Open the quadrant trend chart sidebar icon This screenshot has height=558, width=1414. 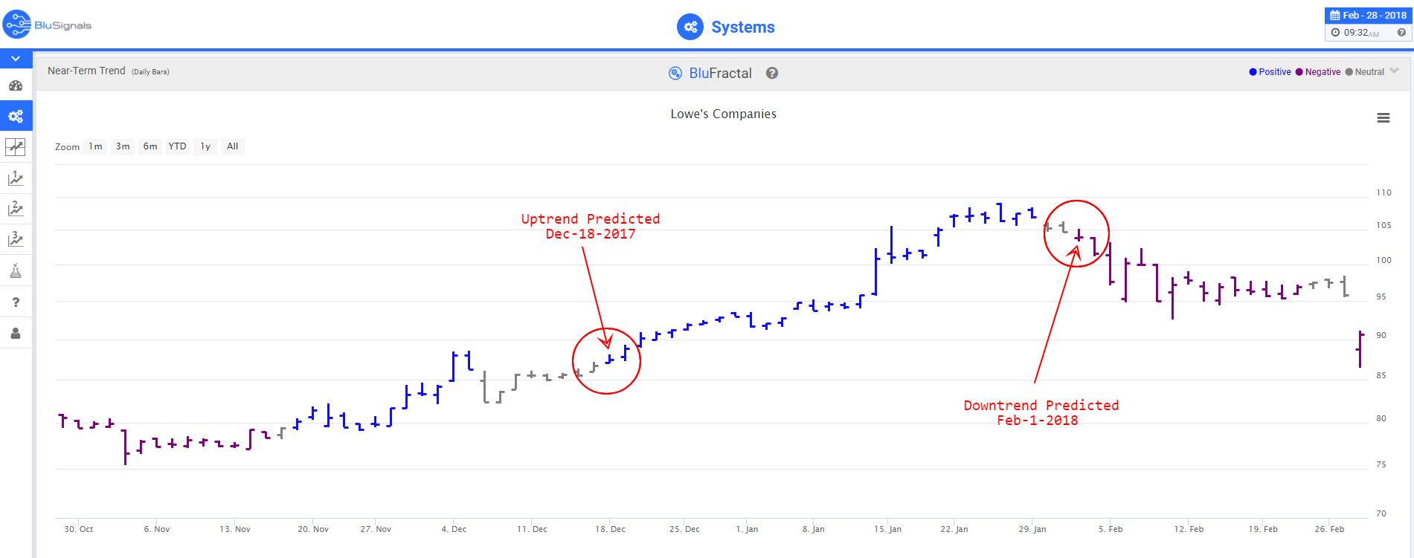[x=16, y=147]
